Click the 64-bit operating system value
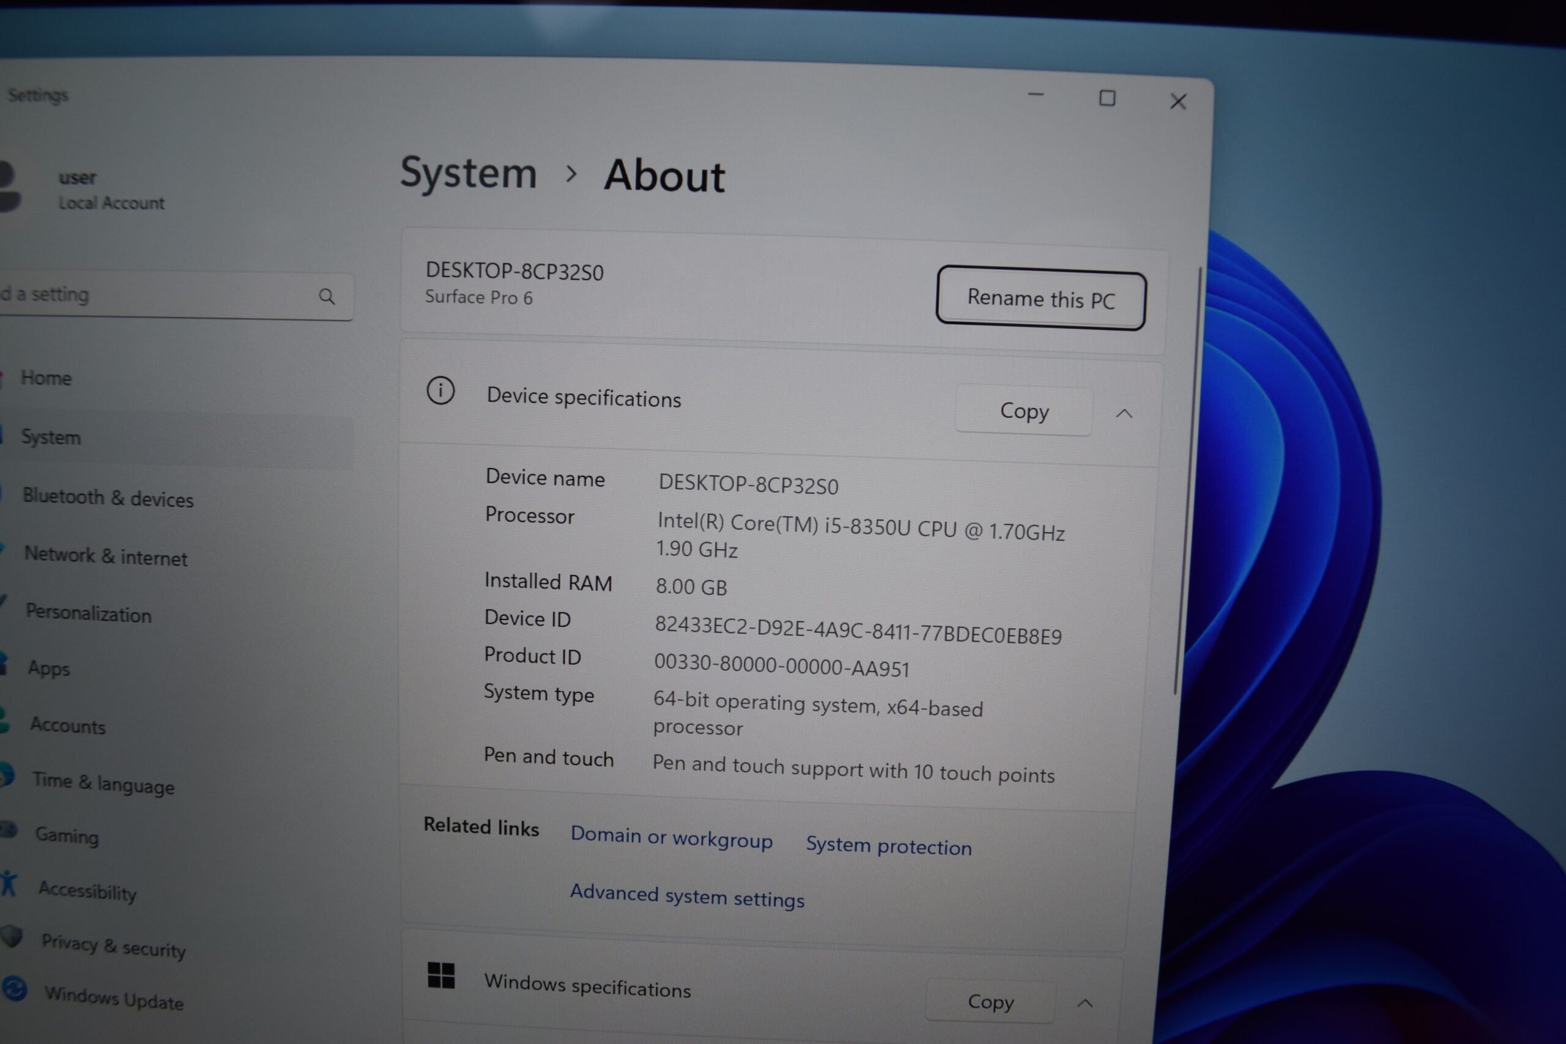 818,714
